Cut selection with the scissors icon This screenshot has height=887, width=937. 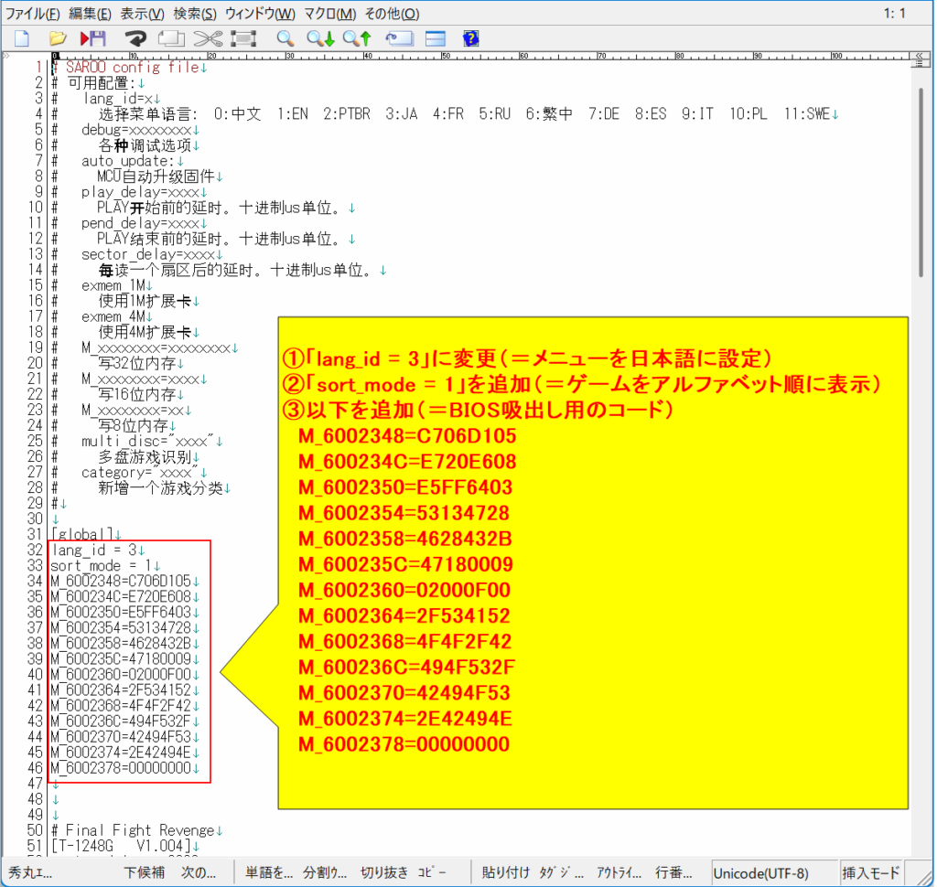tap(208, 38)
